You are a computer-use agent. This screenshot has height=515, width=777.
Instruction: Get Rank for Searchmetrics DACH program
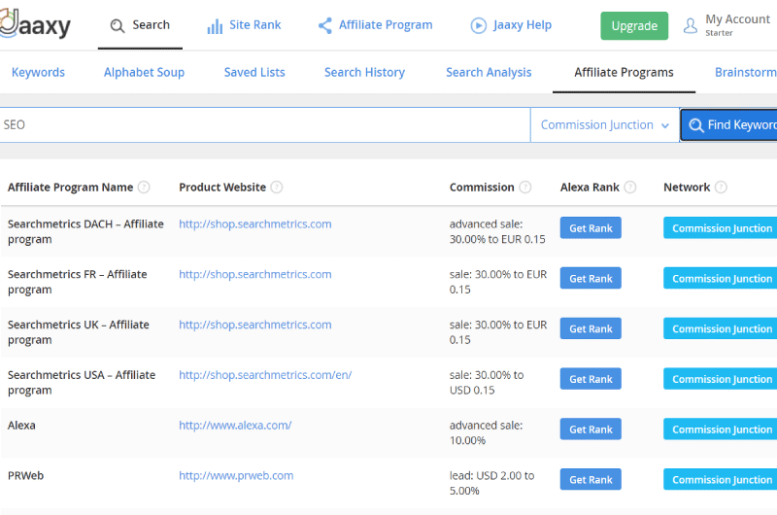(591, 228)
